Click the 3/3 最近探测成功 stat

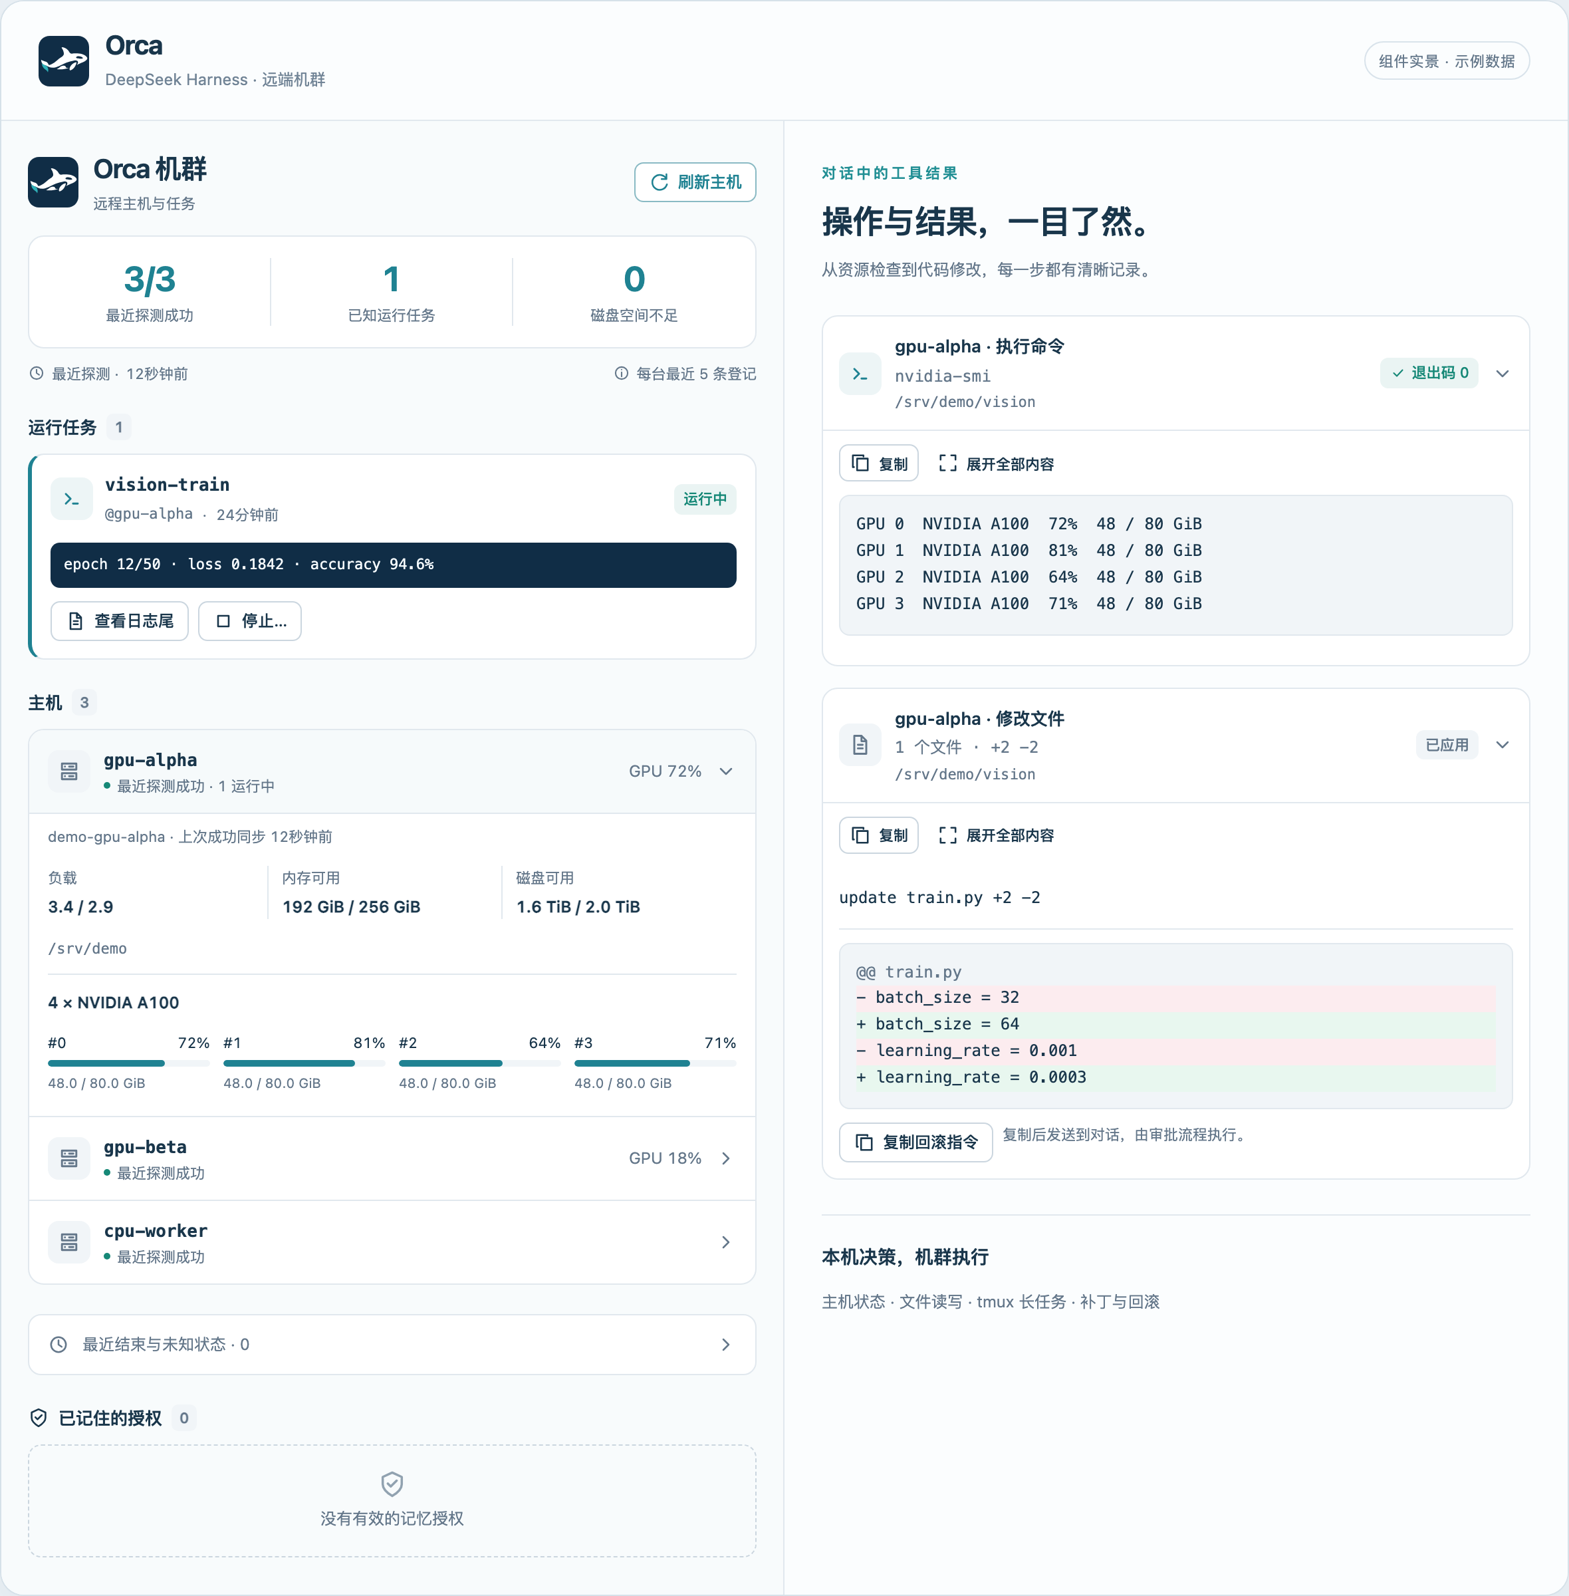pos(149,292)
